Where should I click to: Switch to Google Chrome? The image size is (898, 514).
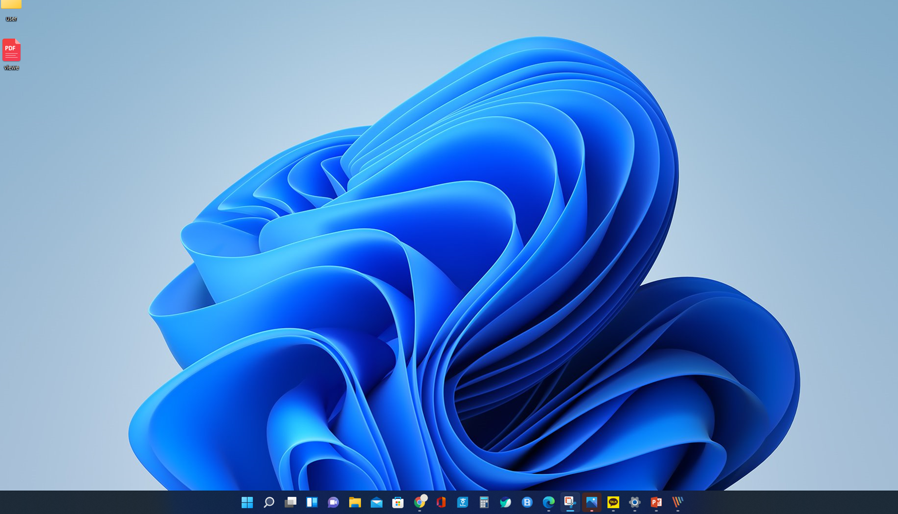pyautogui.click(x=420, y=502)
